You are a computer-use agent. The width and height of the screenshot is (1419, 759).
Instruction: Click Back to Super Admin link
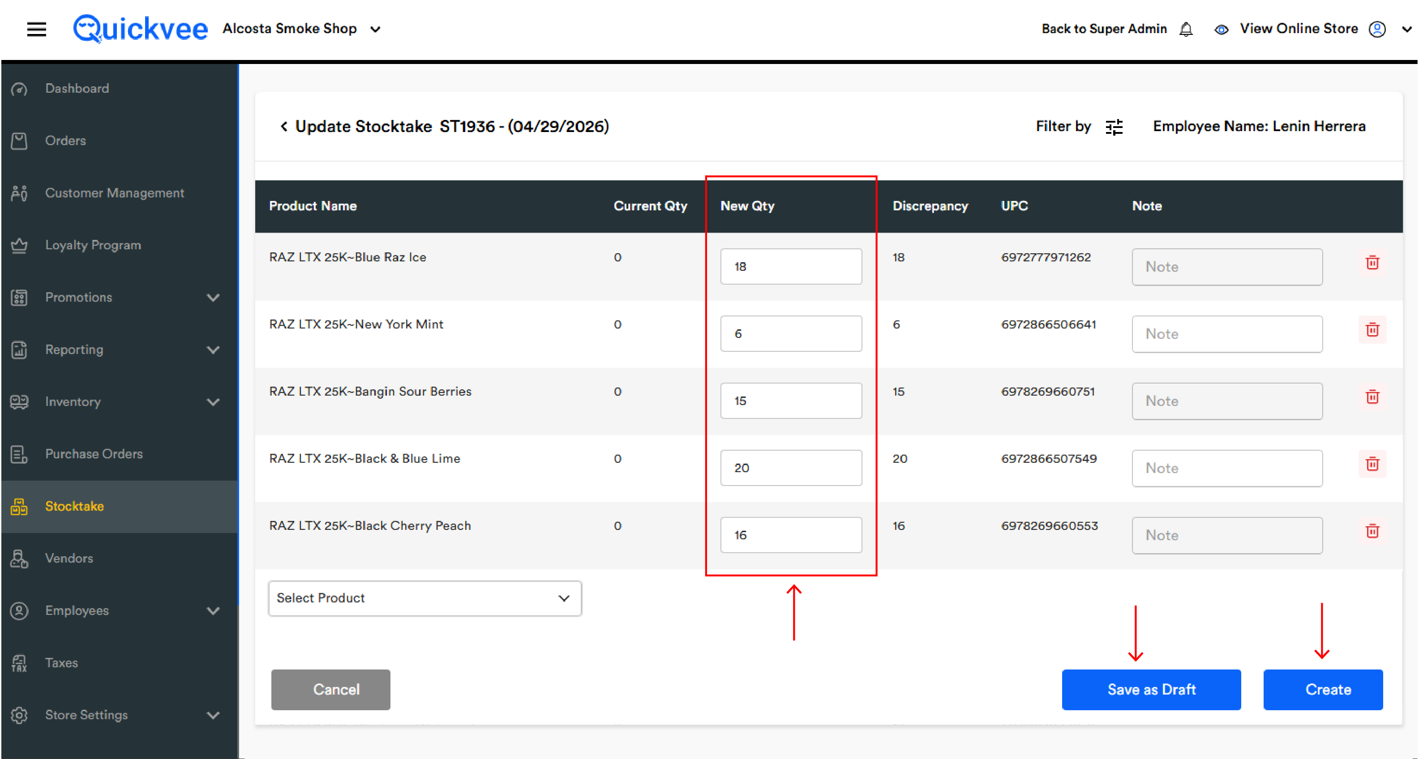click(x=1104, y=29)
